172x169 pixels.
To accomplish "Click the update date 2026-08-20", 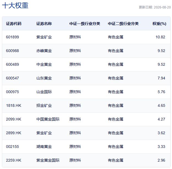I will tap(162, 7).
